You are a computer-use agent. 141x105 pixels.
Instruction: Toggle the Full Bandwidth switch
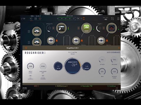click(31, 76)
